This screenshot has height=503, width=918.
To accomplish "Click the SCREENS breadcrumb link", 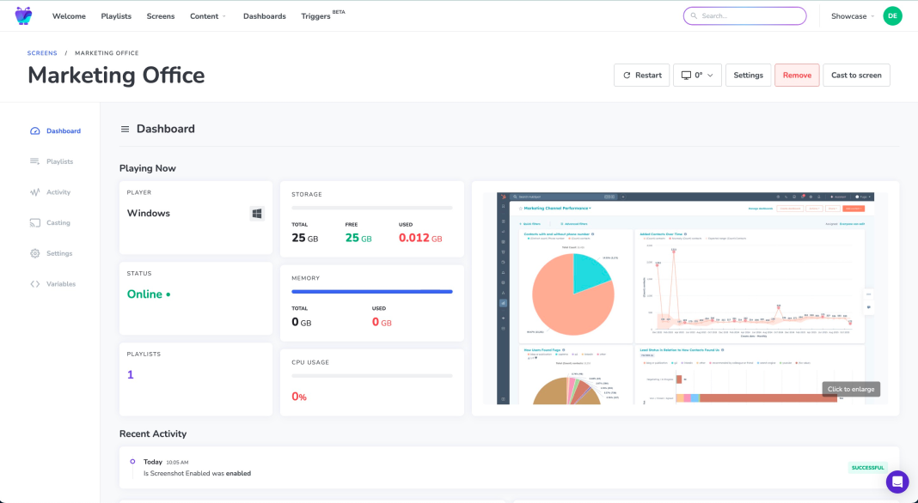I will click(x=41, y=52).
